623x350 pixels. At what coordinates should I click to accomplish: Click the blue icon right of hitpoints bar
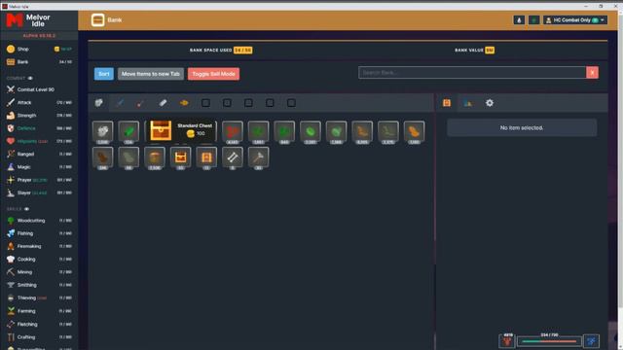point(591,341)
